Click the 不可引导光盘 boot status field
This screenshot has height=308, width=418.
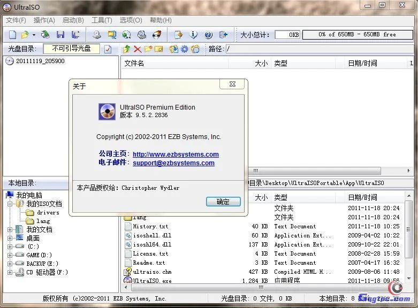point(71,49)
